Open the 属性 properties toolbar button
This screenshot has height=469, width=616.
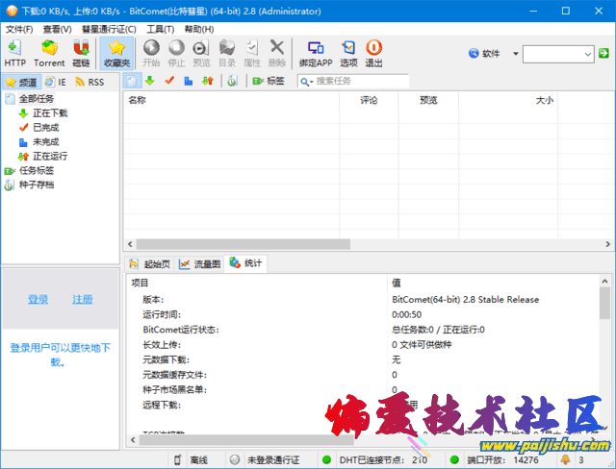(252, 53)
